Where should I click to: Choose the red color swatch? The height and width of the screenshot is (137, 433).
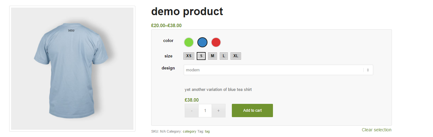click(x=216, y=42)
